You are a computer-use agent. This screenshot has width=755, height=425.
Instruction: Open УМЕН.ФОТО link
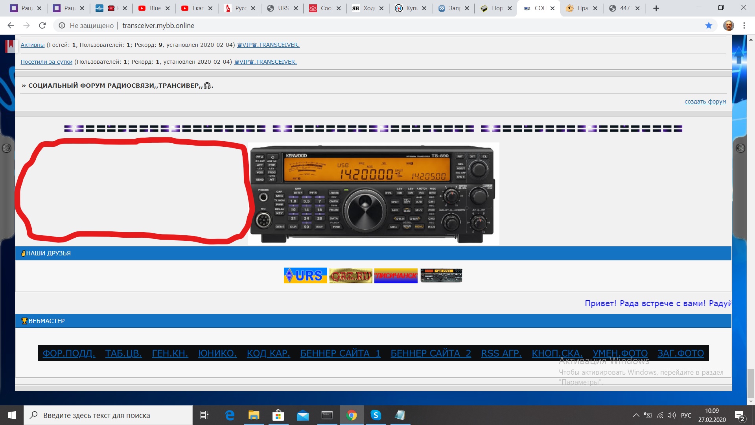[x=620, y=353]
